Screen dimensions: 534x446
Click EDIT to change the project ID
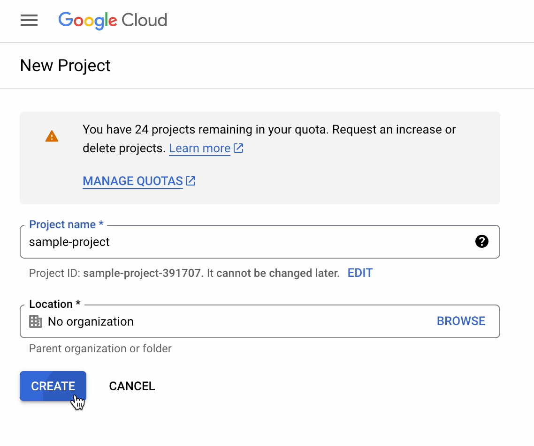tap(360, 273)
